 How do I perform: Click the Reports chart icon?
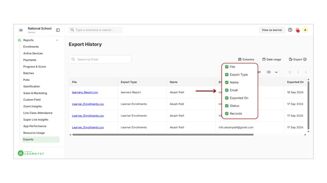pos(20,40)
